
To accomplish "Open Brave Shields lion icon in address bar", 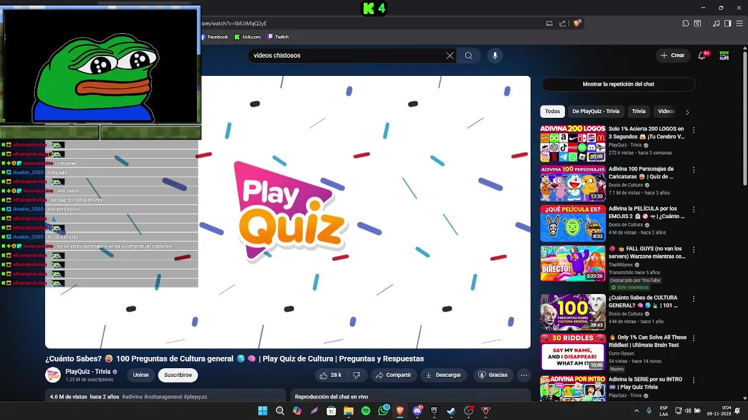I will (577, 23).
